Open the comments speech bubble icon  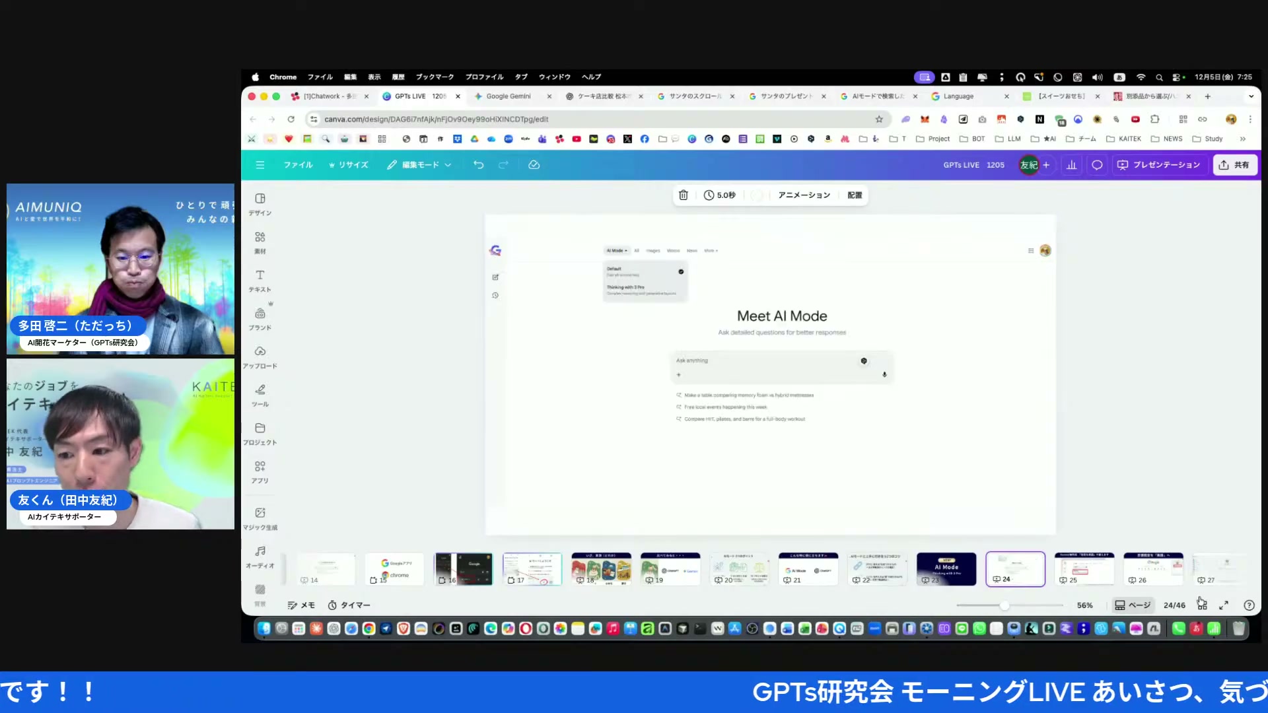tap(1097, 165)
